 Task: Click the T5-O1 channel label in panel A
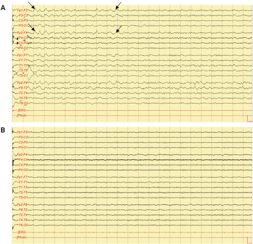click(23, 75)
